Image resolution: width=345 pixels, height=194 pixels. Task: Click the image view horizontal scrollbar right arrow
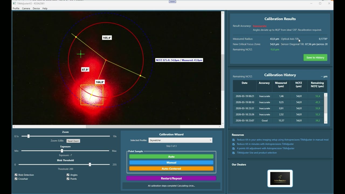pyautogui.click(x=220, y=127)
